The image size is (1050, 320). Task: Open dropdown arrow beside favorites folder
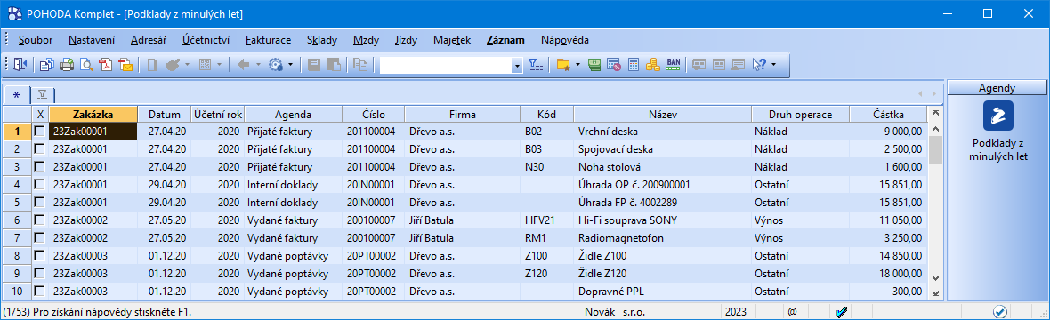click(x=577, y=65)
